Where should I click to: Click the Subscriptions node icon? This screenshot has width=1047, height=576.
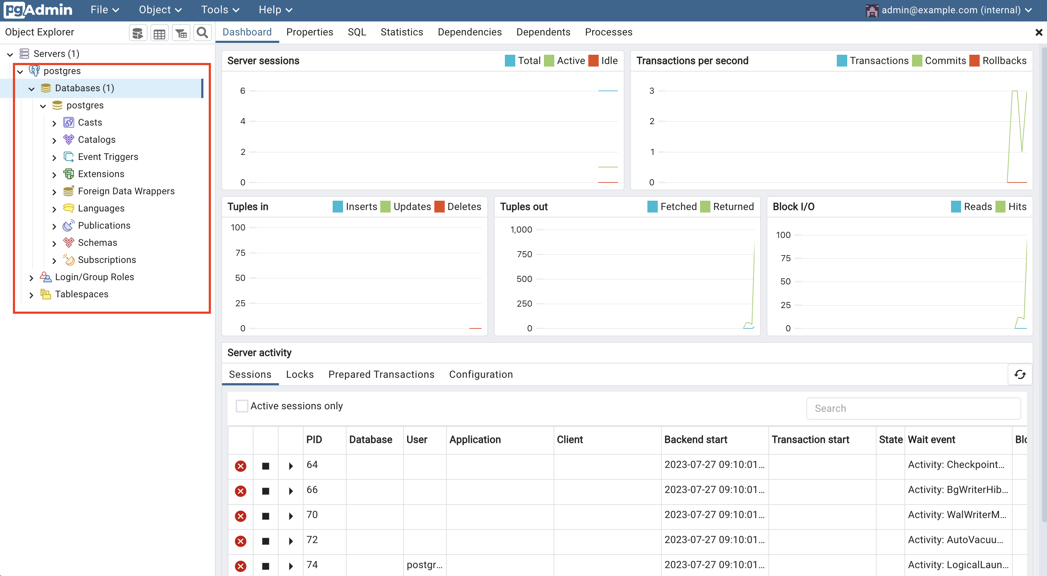[x=69, y=260]
